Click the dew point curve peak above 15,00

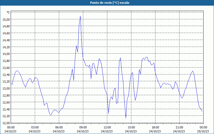point(81,16)
